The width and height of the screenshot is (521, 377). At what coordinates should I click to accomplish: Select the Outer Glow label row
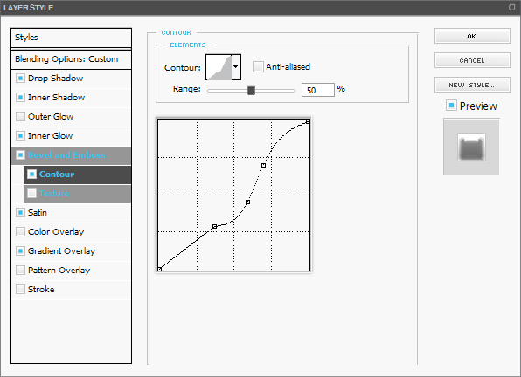71,117
